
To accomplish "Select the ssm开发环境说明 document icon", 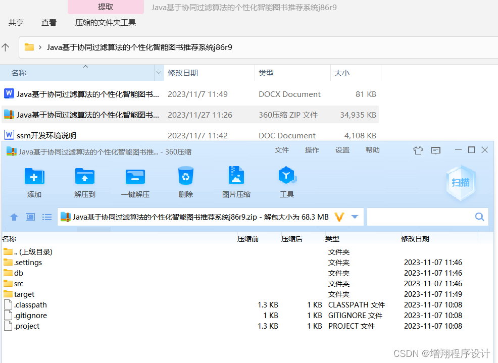I will click(x=9, y=135).
